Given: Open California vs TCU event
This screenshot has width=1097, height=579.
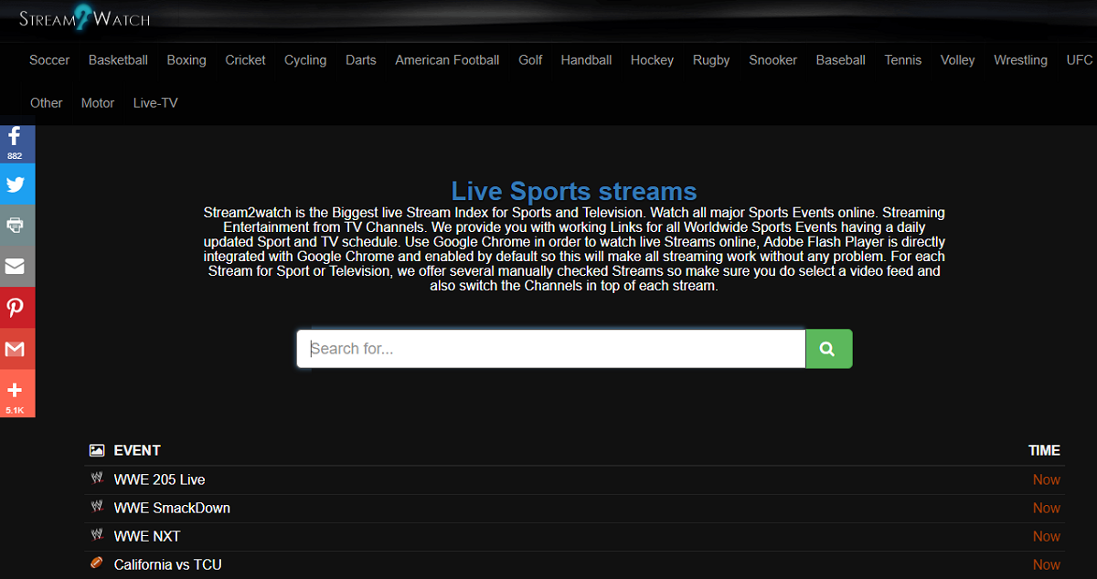Looking at the screenshot, I should point(168,564).
